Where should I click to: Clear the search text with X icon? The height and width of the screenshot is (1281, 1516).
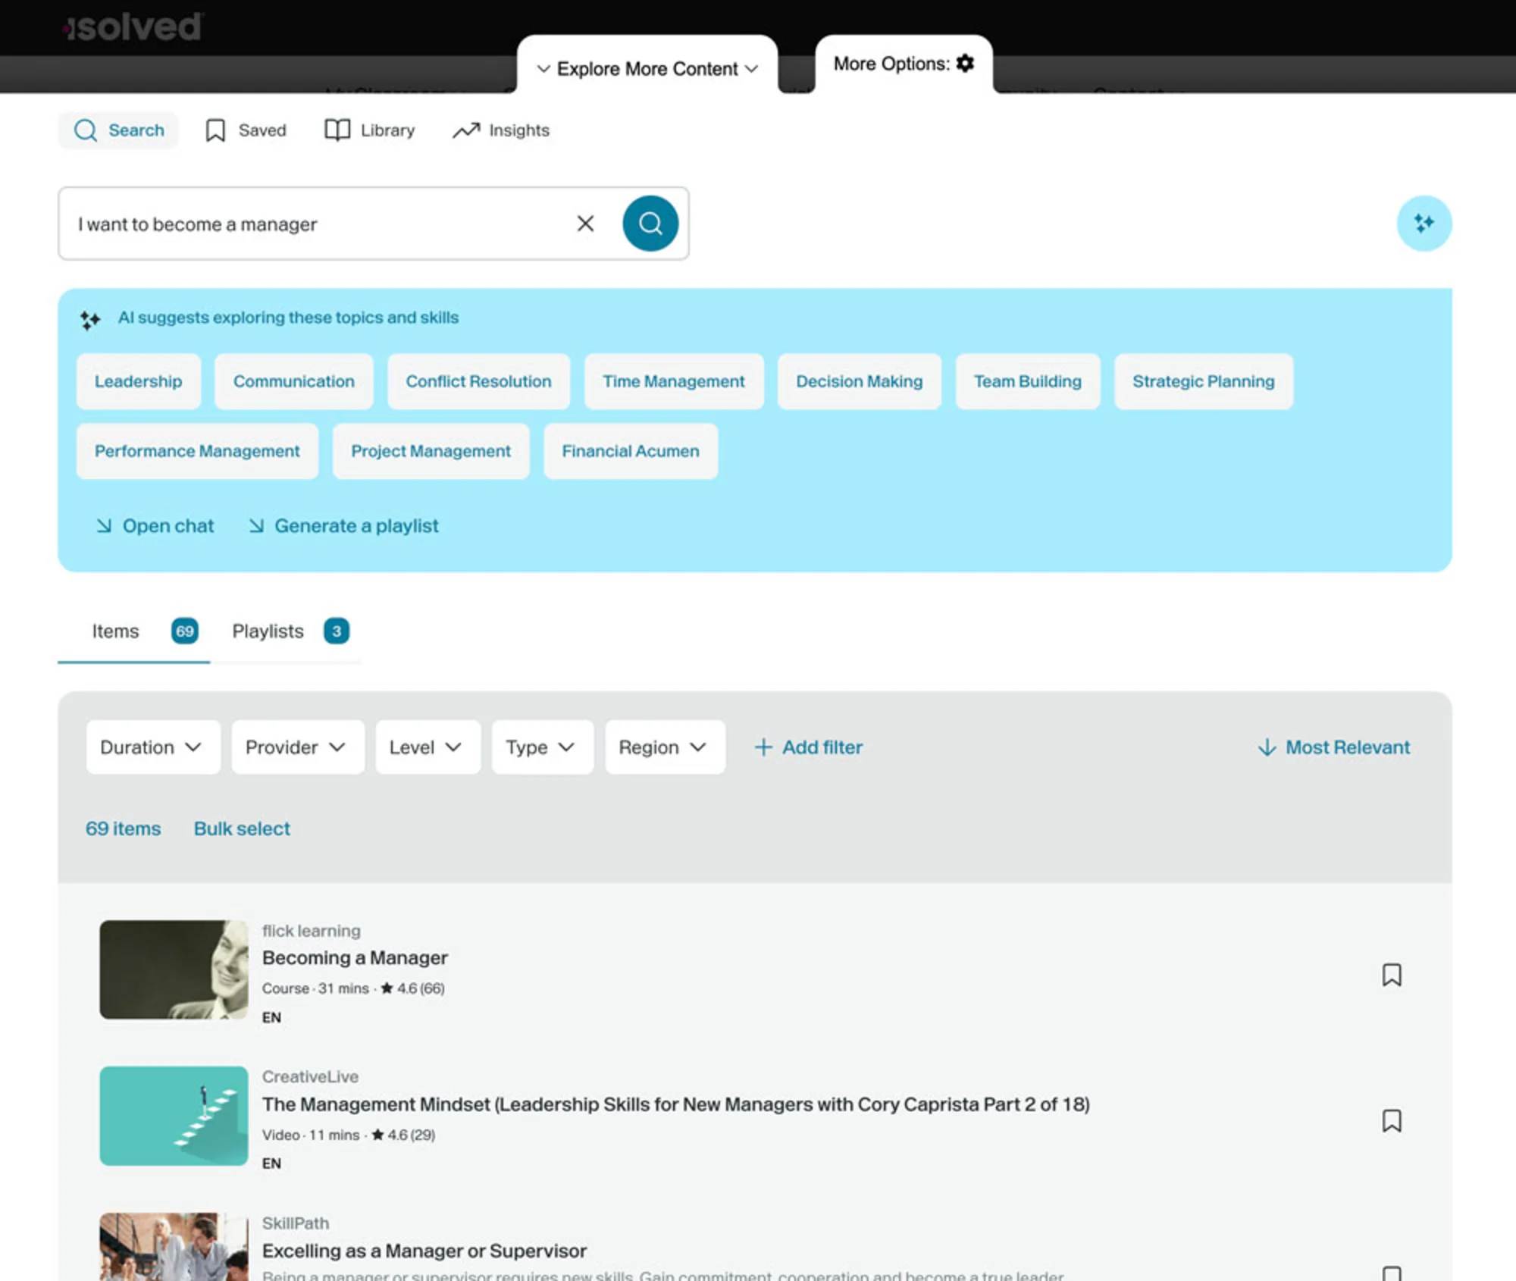(x=585, y=224)
